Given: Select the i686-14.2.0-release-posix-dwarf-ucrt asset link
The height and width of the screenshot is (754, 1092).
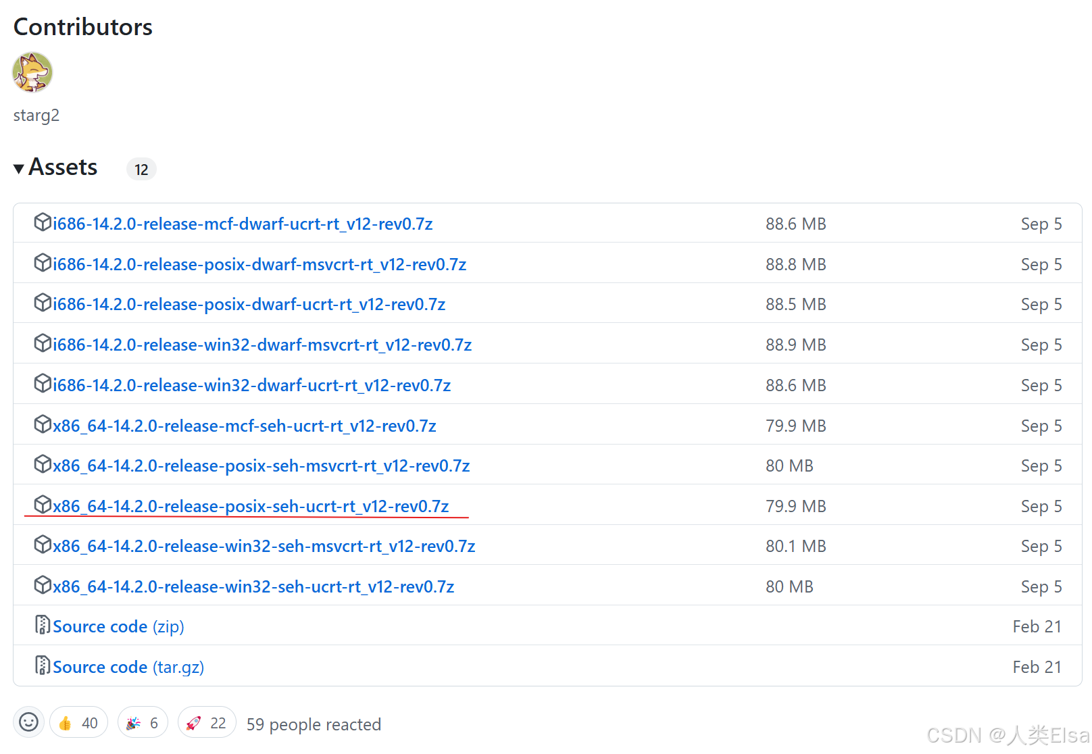Looking at the screenshot, I should pos(249,304).
